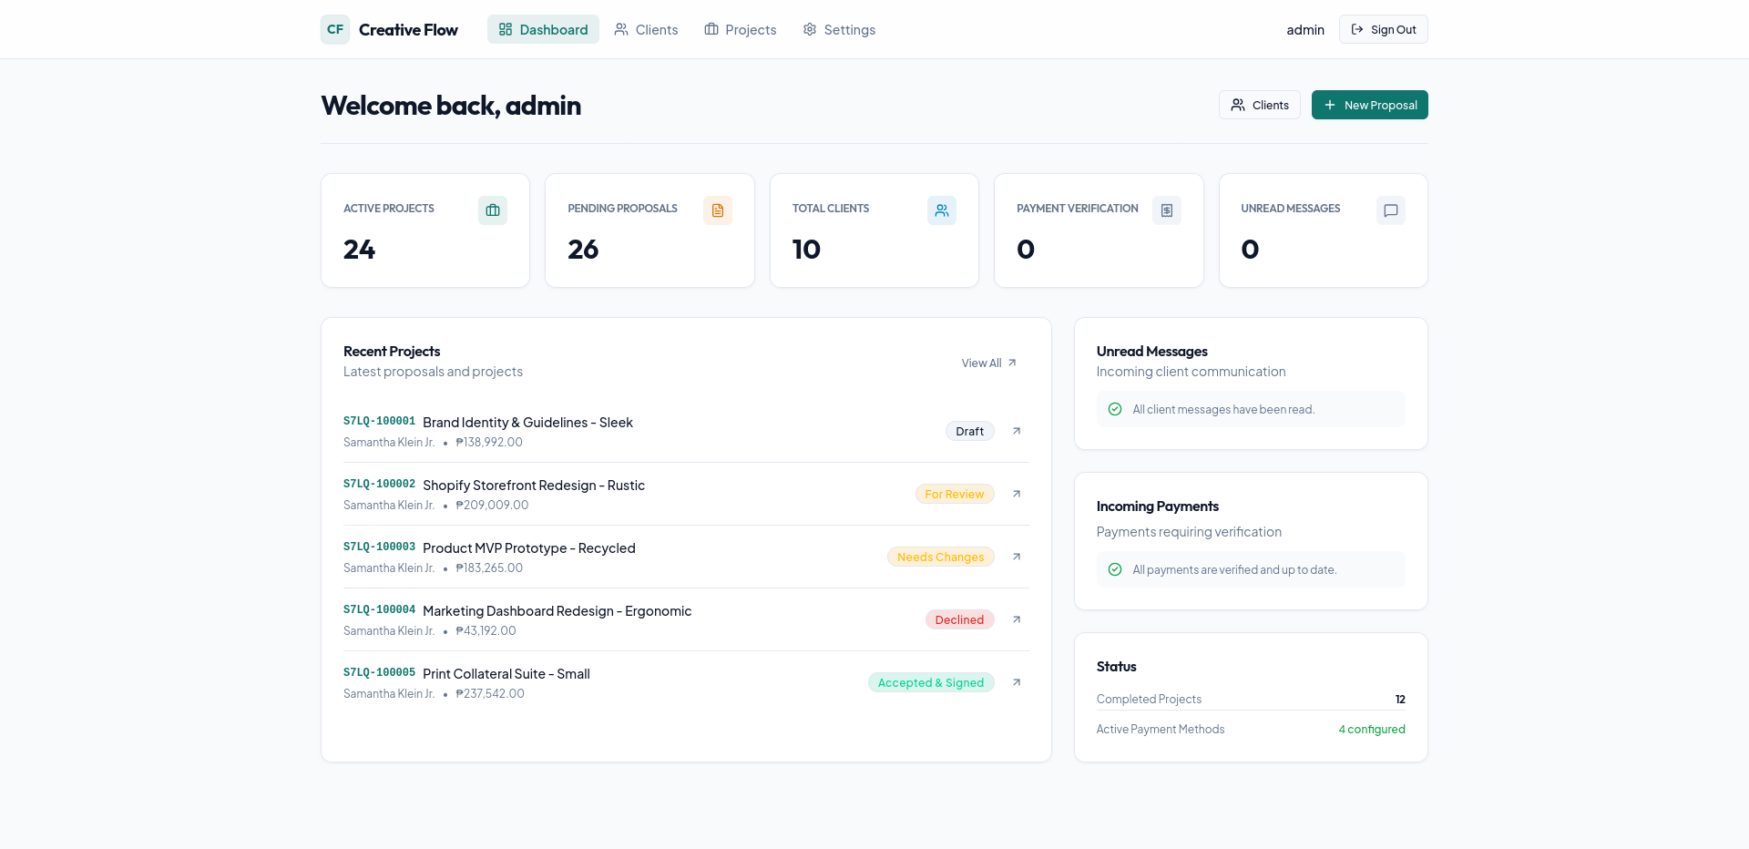Open Marketing Dashboard Redesign - Ergonomic title
The width and height of the screenshot is (1749, 849).
pos(557,611)
